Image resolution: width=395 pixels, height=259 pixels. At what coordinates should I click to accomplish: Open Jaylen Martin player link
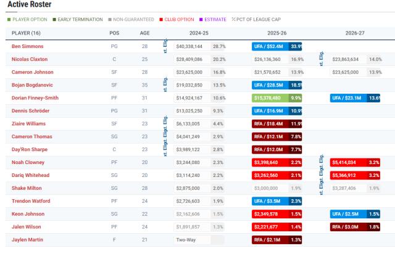pyautogui.click(x=28, y=240)
